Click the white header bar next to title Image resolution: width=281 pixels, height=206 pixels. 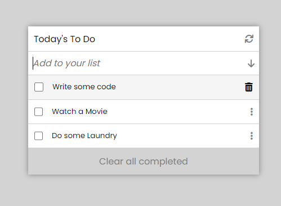[x=169, y=39]
